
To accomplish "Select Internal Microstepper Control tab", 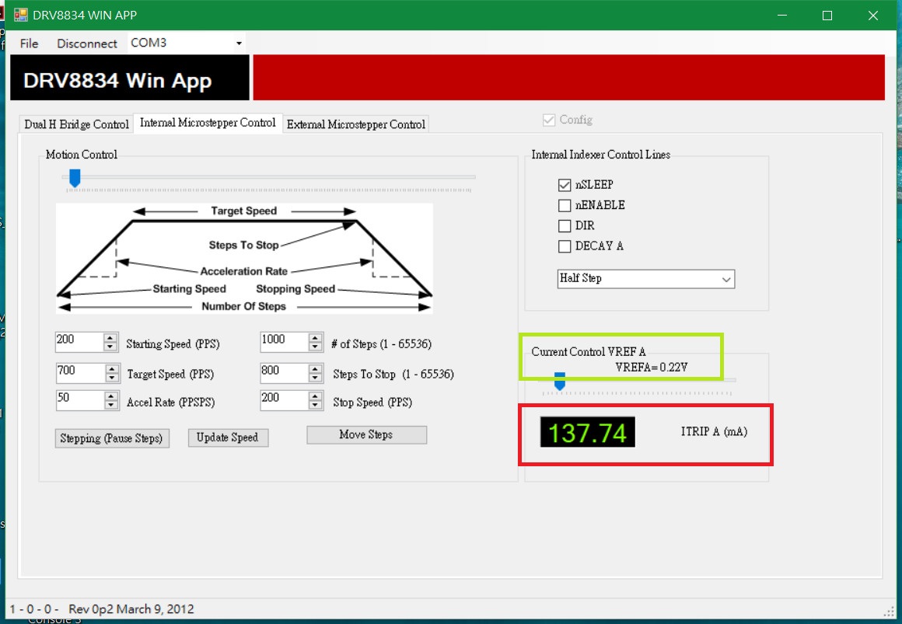I will click(x=208, y=123).
